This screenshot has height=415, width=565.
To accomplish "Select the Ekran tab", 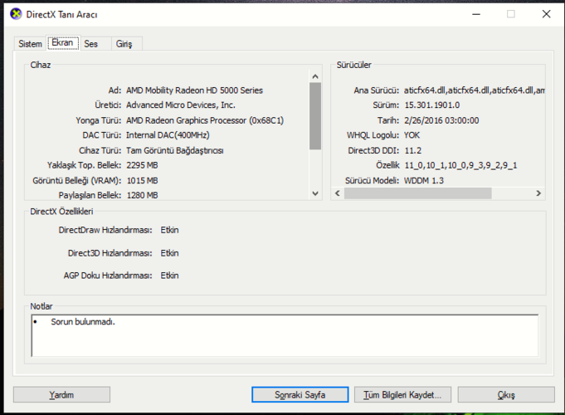I will click(63, 42).
